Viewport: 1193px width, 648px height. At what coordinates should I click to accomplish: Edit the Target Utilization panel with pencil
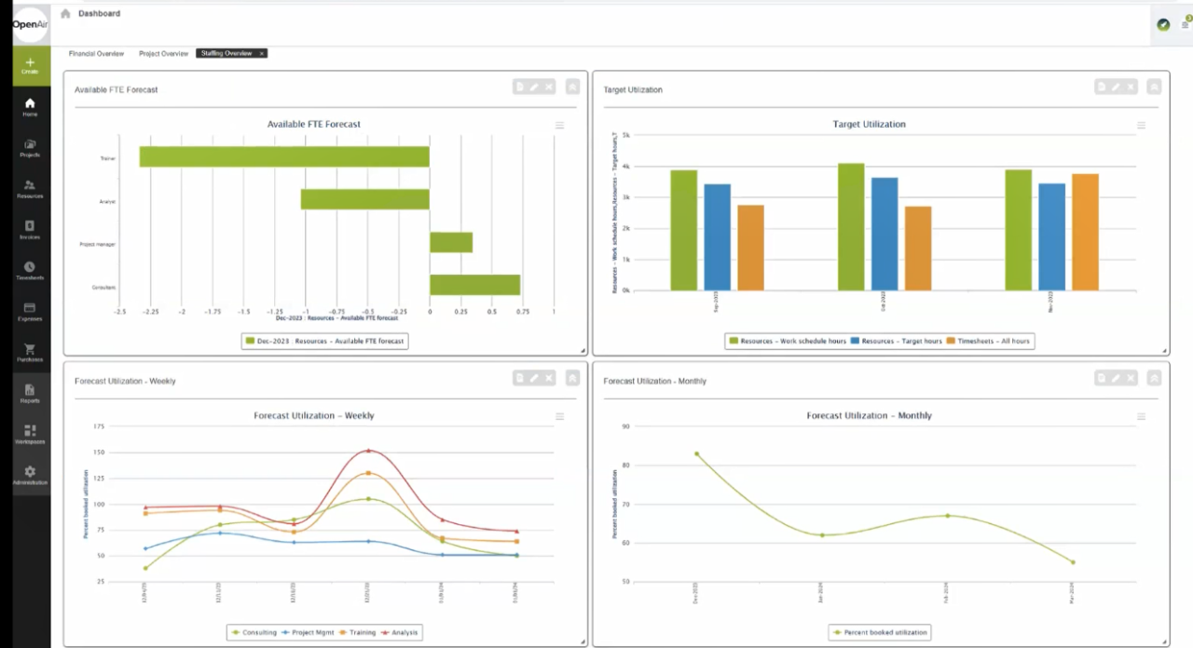1116,87
